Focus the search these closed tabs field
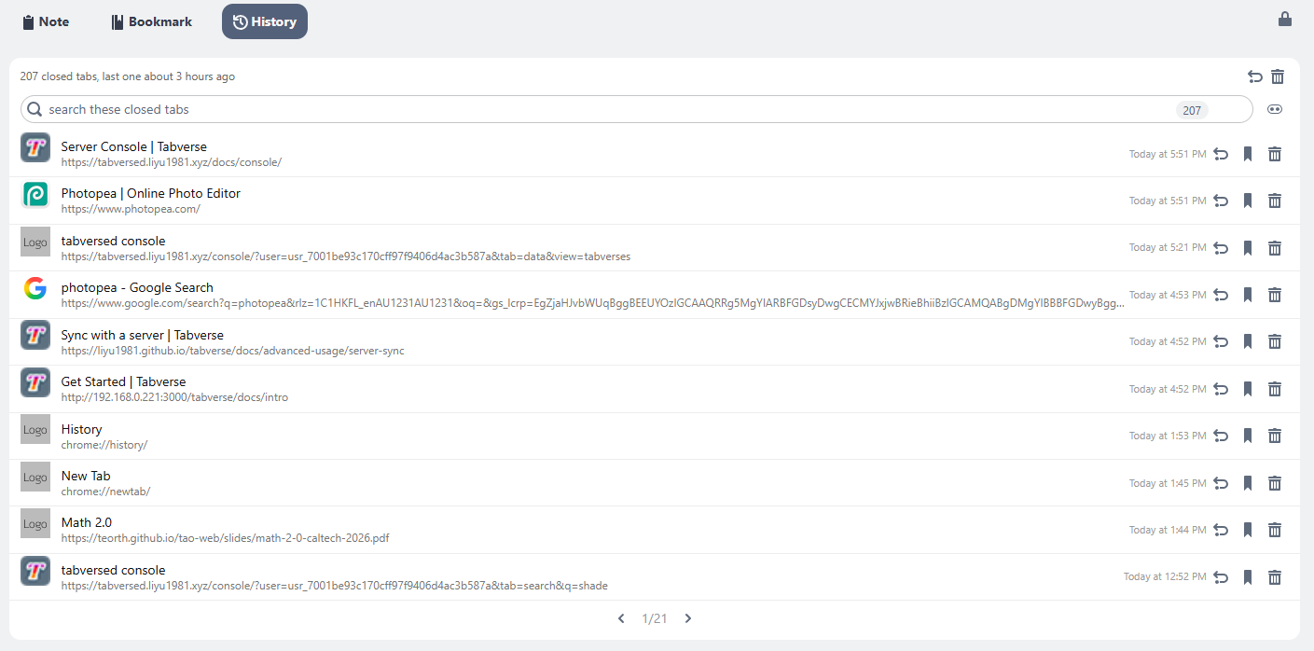The width and height of the screenshot is (1314, 651). [x=636, y=109]
